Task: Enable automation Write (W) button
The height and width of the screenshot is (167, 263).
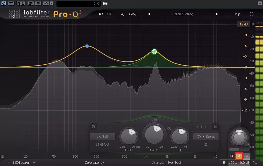Action: click(x=23, y=3)
